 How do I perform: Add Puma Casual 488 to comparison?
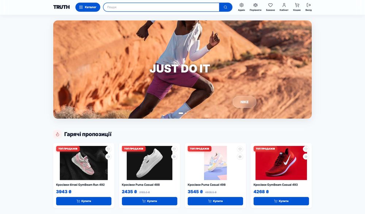pyautogui.click(x=174, y=156)
